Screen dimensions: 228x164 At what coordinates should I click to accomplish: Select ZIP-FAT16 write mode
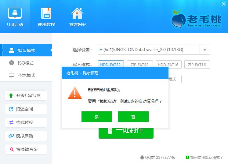click(x=197, y=65)
